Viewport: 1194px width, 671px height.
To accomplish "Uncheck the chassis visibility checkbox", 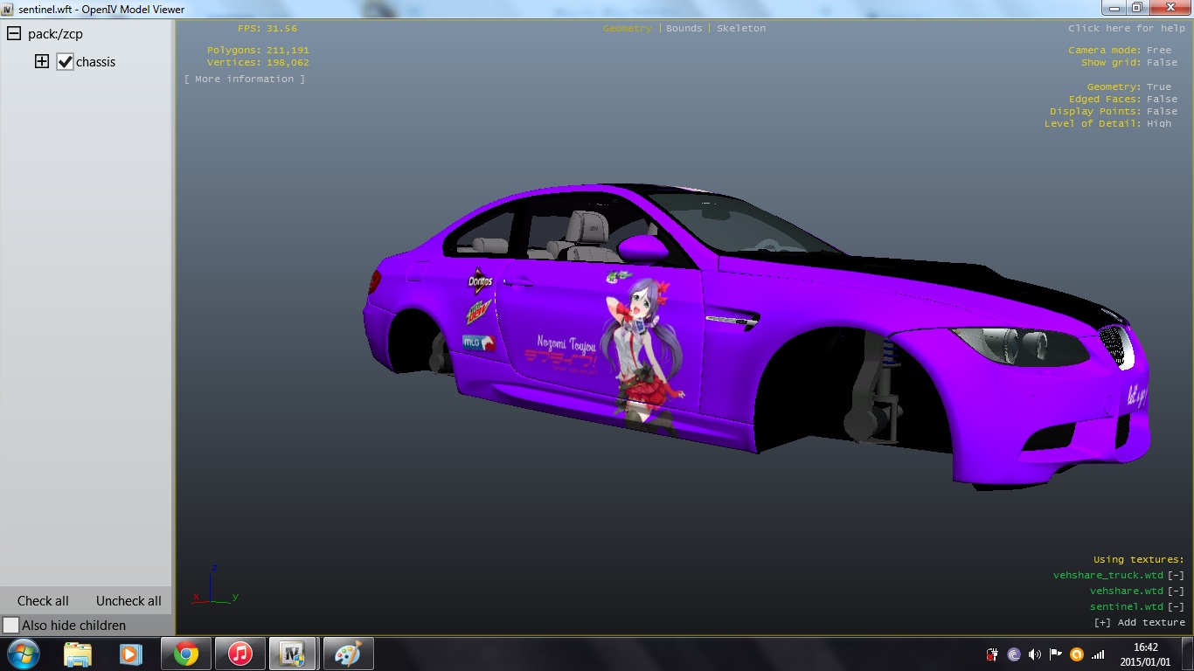I will [65, 61].
